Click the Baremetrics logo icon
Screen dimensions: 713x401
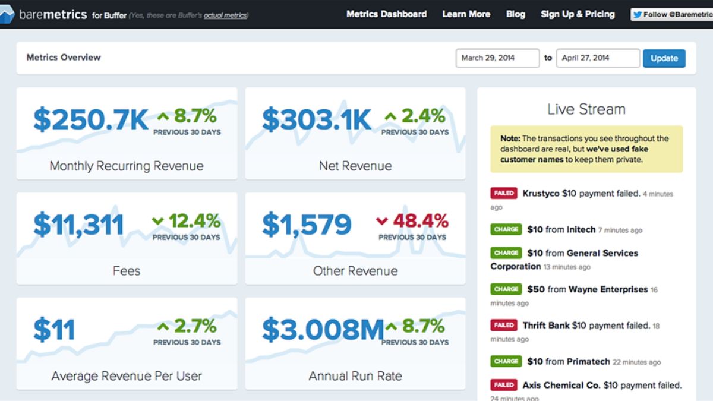tap(7, 14)
